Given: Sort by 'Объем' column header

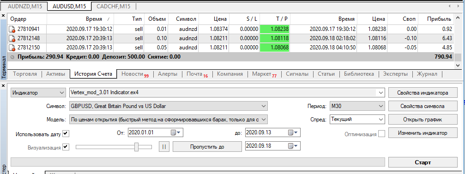Looking at the screenshot, I should pyautogui.click(x=156, y=19).
